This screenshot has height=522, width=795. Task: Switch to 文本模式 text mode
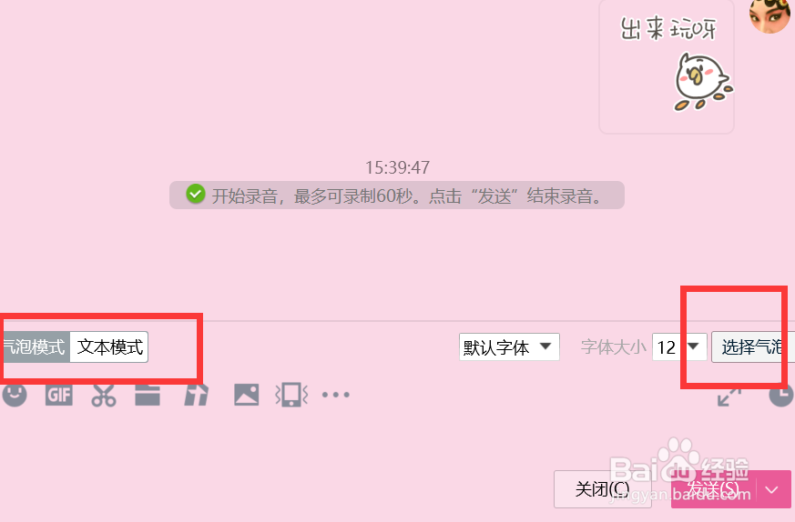[109, 346]
